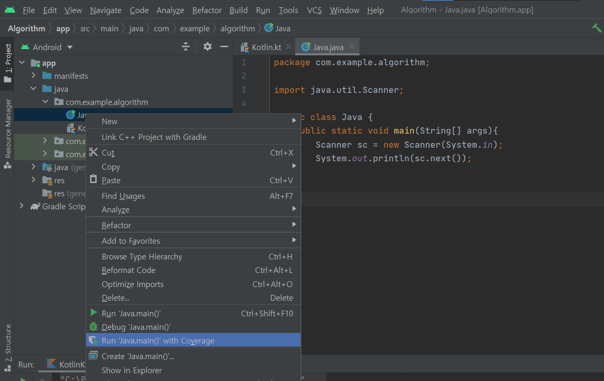Expand the java (generated) folder
Image resolution: width=604 pixels, height=381 pixels.
coord(33,166)
